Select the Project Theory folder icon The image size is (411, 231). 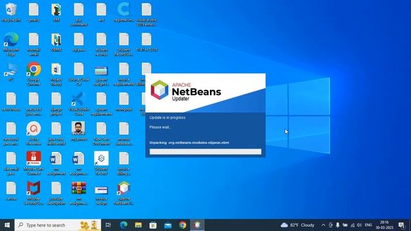[56, 74]
